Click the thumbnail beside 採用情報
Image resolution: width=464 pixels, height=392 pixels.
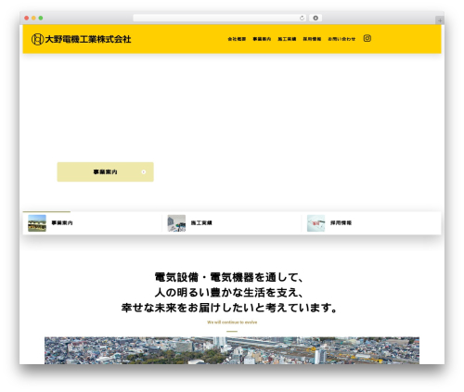pos(316,223)
